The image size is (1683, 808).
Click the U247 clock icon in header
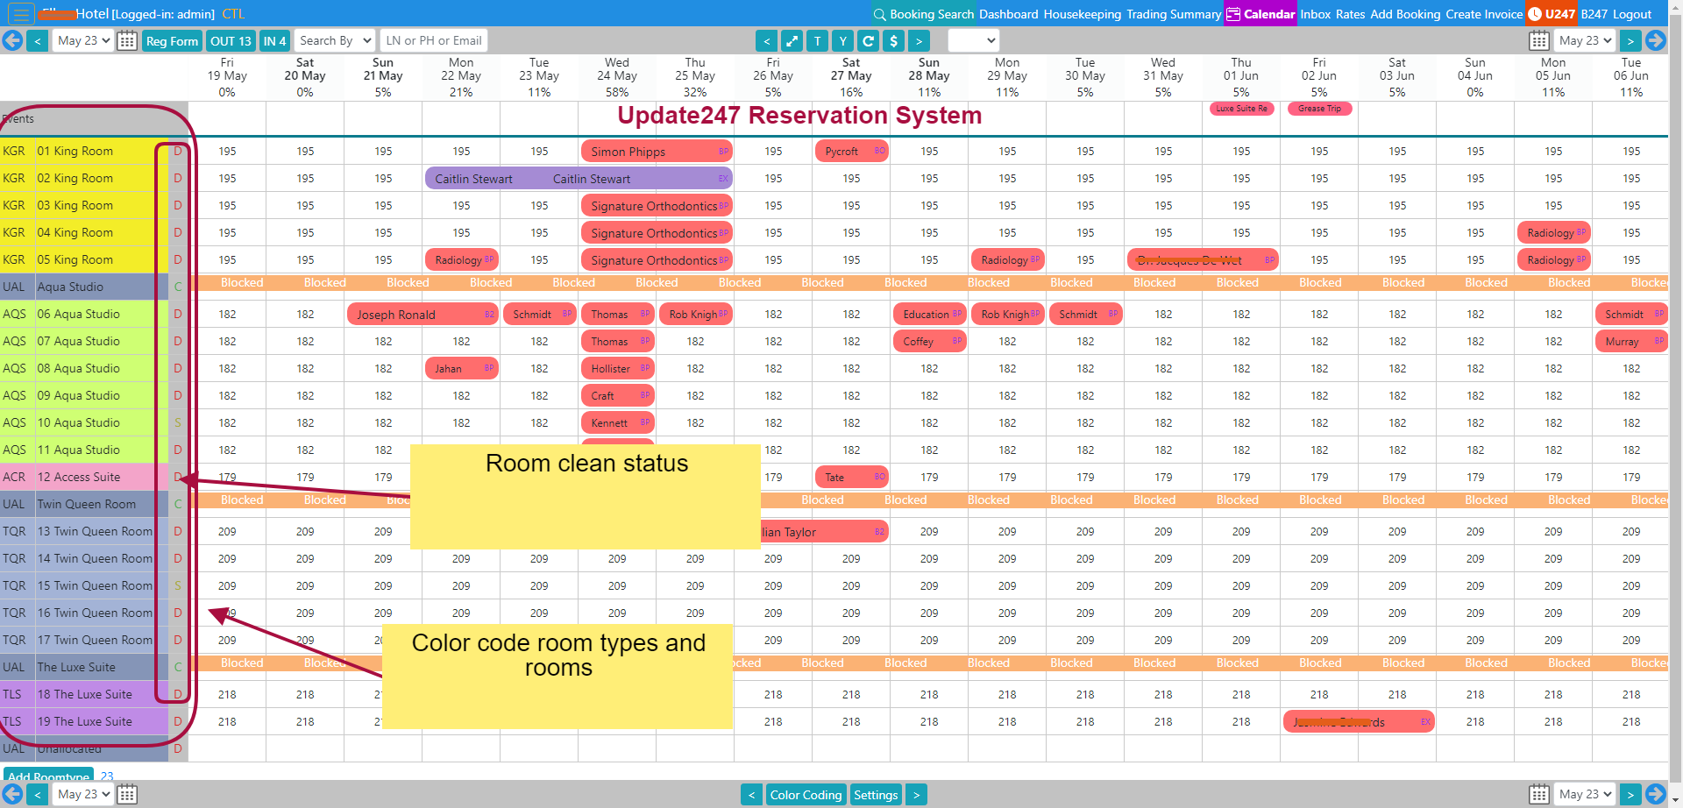(x=1535, y=14)
